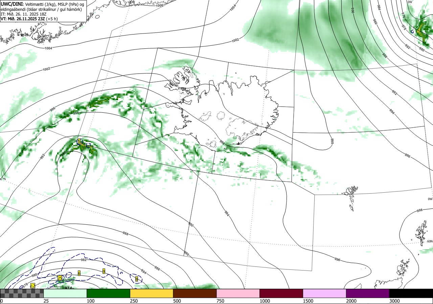Select the purple 2000–3000 legend swatch
This screenshot has width=433, height=304.
pyautogui.click(x=368, y=293)
